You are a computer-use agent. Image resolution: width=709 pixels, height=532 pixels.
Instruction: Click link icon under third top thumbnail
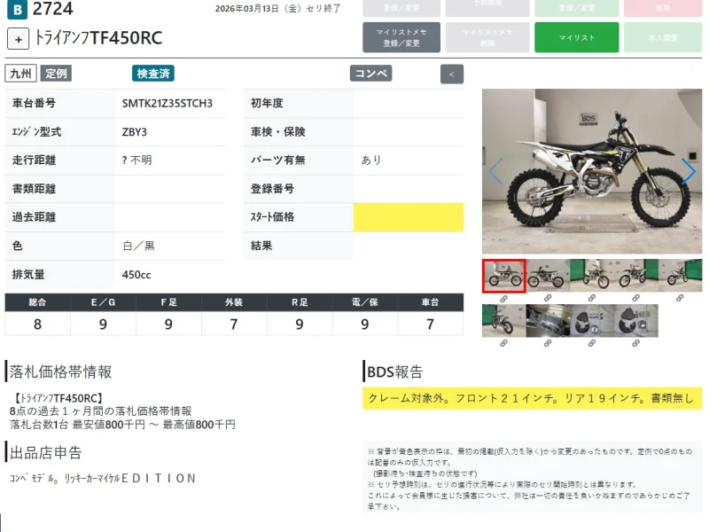coord(592,298)
